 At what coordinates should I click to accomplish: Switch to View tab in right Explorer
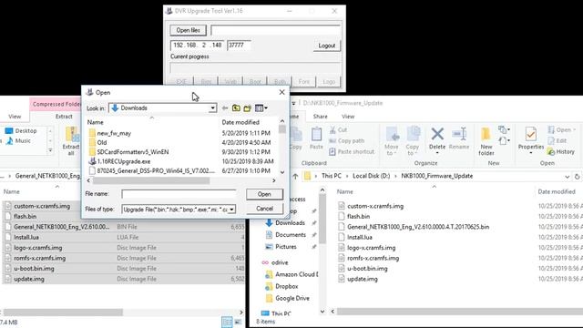pos(348,117)
